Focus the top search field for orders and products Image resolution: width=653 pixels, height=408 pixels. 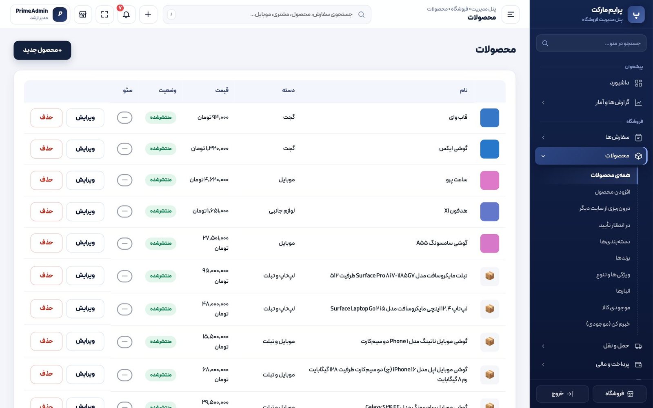coord(267,14)
